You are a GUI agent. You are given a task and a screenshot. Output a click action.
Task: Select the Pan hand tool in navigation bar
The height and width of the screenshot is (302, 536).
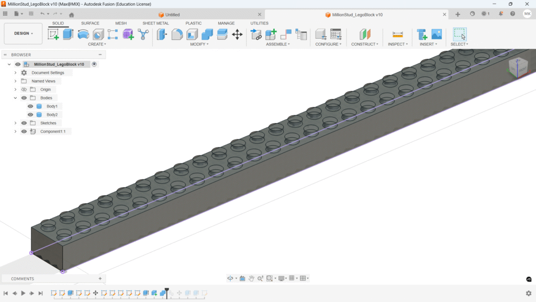point(251,278)
